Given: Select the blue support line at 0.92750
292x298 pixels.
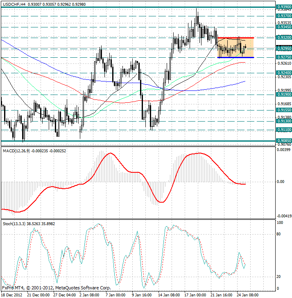Looking at the screenshot, I should (x=235, y=57).
